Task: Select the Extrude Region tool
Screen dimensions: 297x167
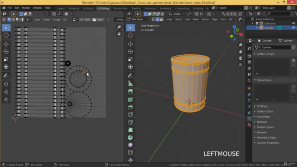Action: (x=130, y=92)
